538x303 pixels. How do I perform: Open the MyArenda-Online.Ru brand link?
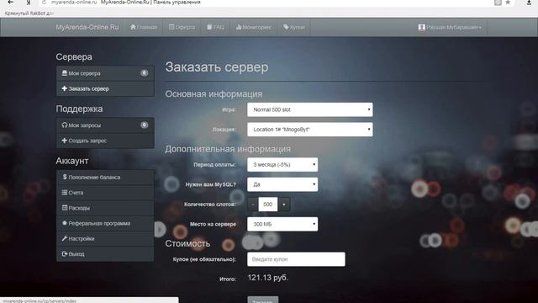coord(87,27)
